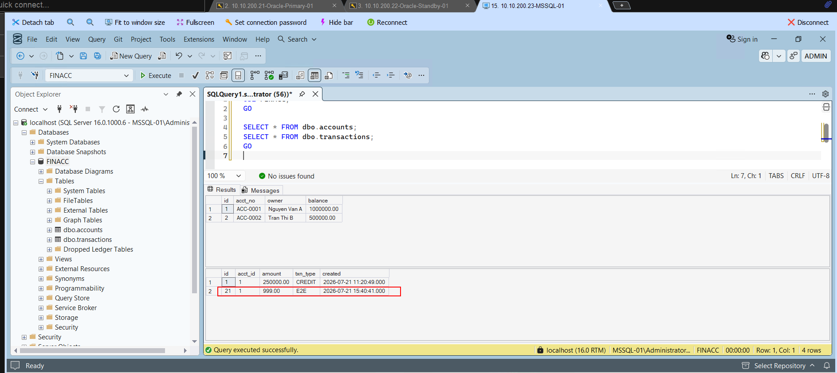Open query window settings gear
Image resolution: width=837 pixels, height=373 pixels.
click(825, 94)
